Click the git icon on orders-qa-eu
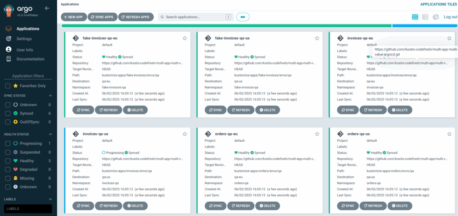This screenshot has height=216, width=458. [208, 134]
